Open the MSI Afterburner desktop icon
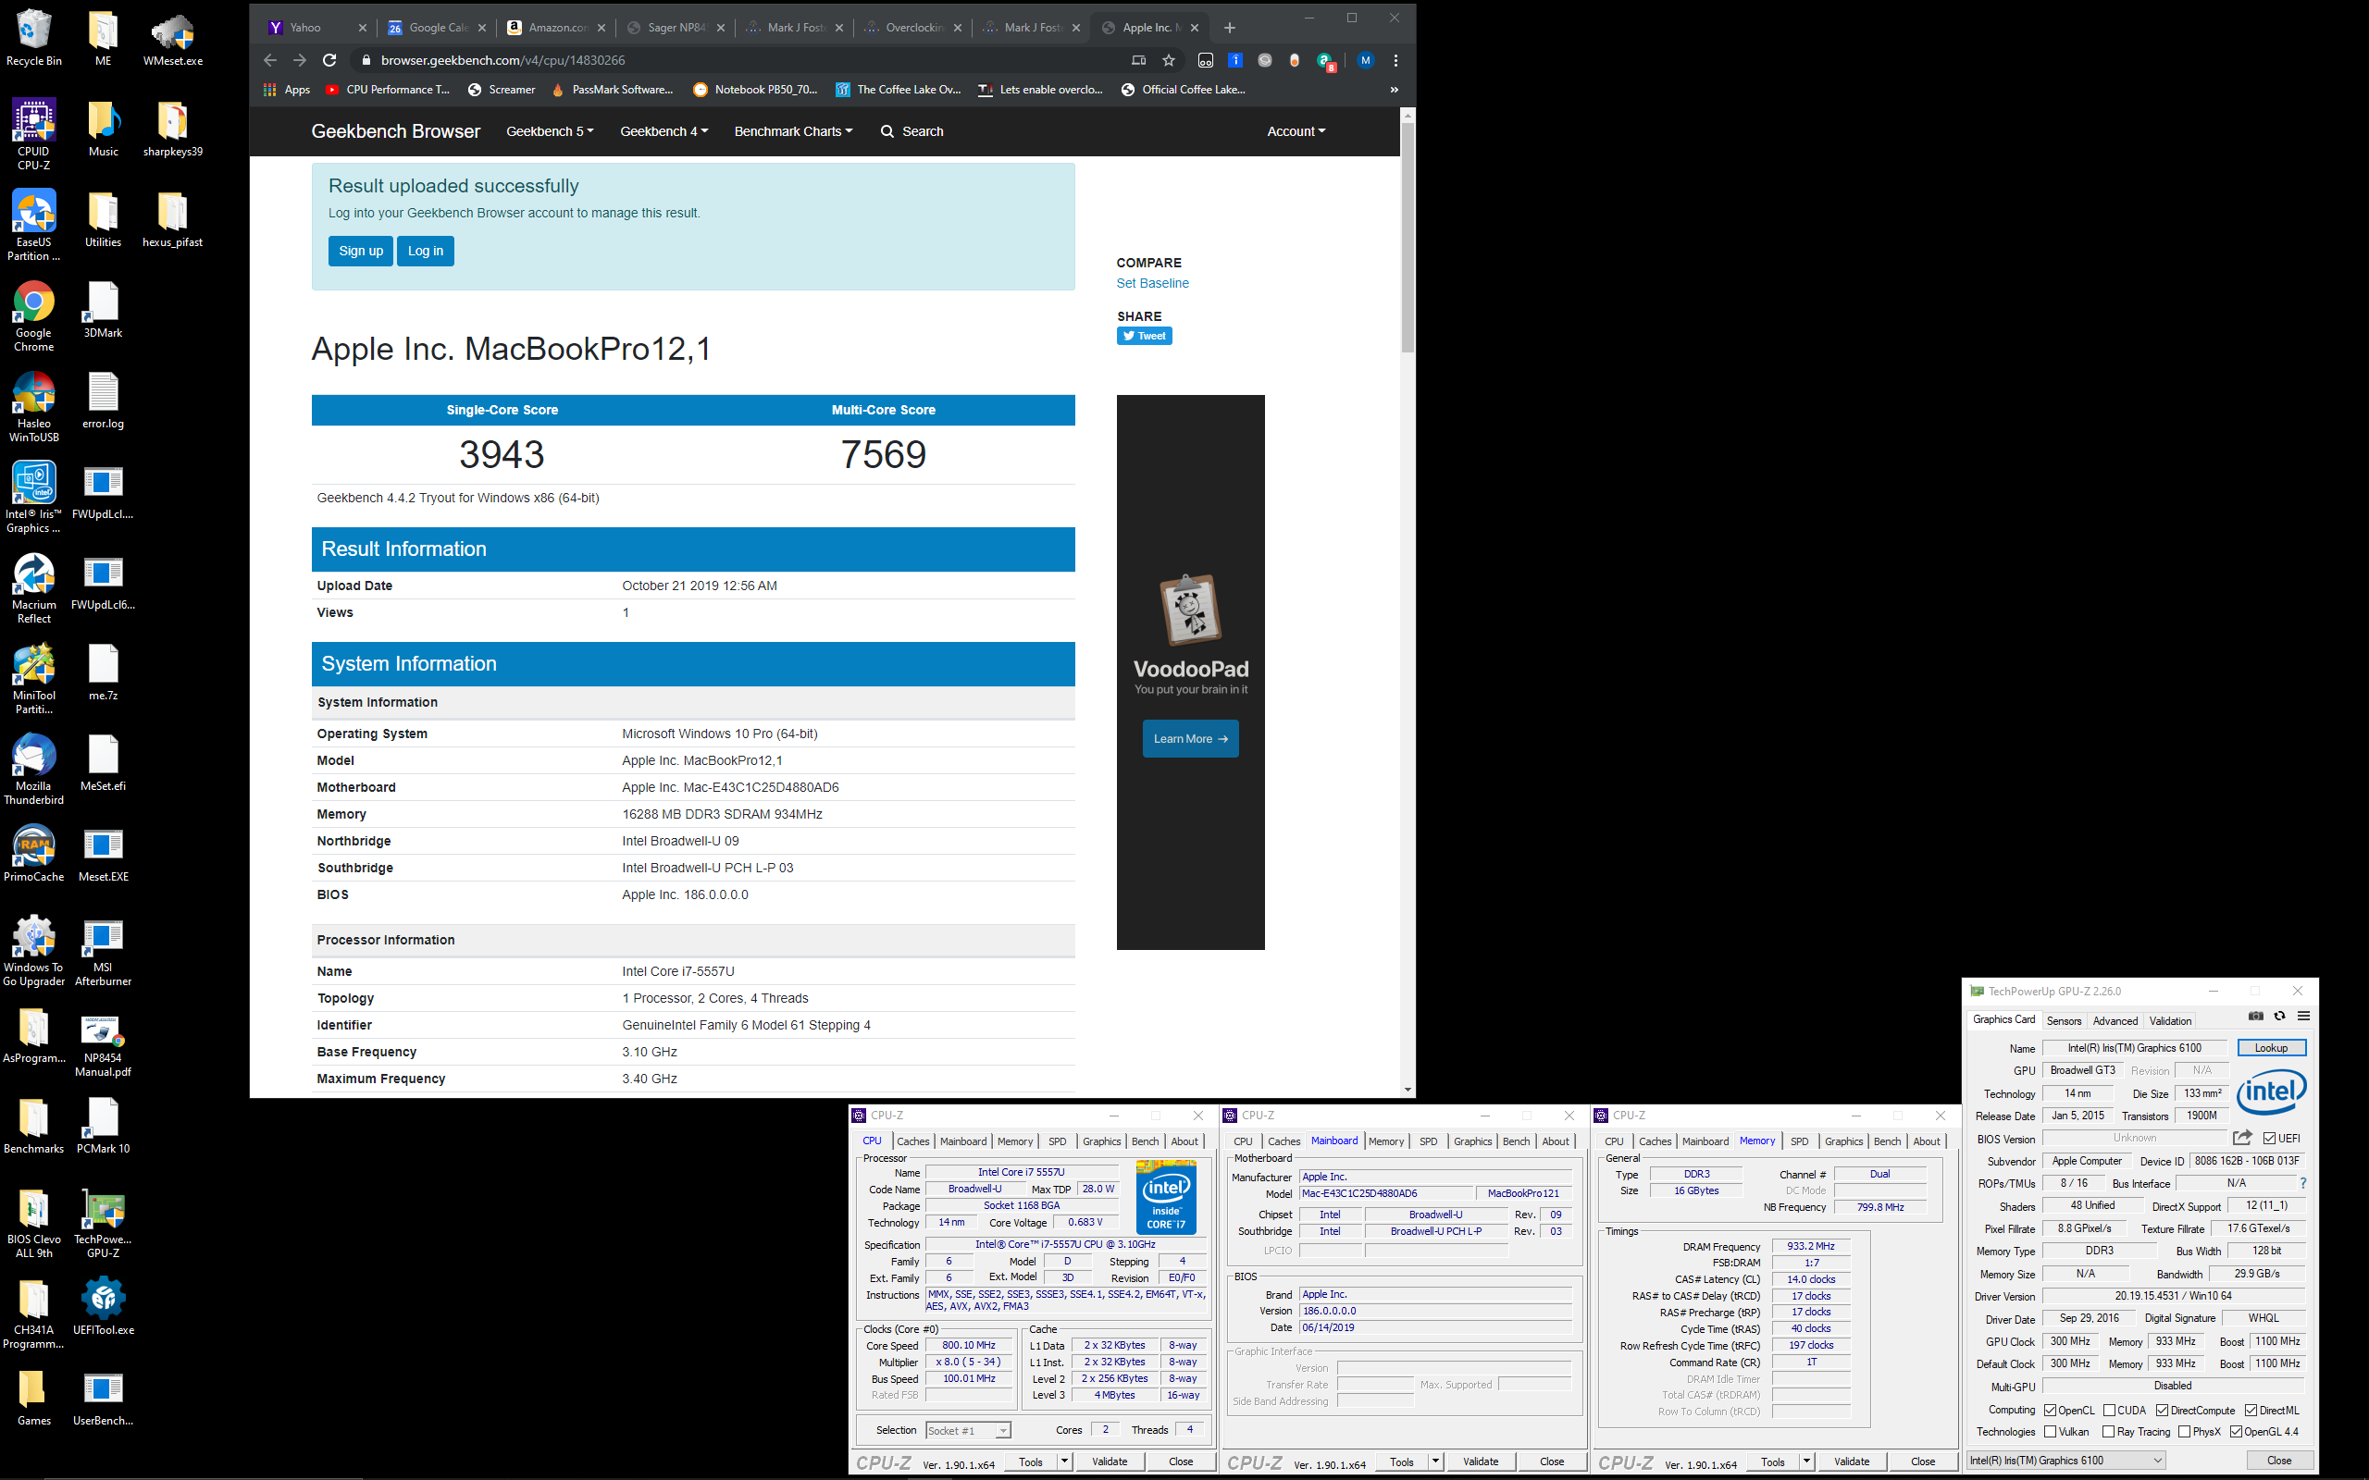The width and height of the screenshot is (2369, 1480). (103, 952)
